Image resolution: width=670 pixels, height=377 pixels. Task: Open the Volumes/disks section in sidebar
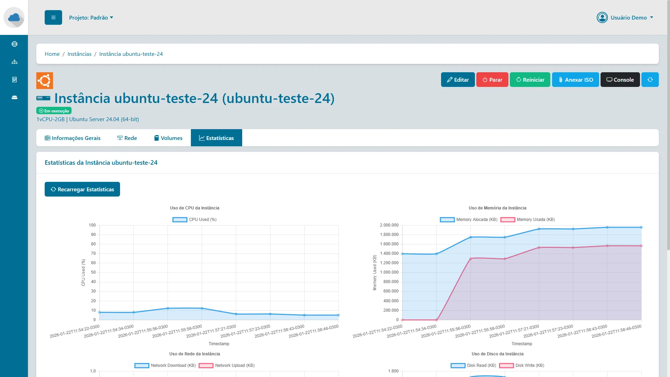click(x=14, y=80)
